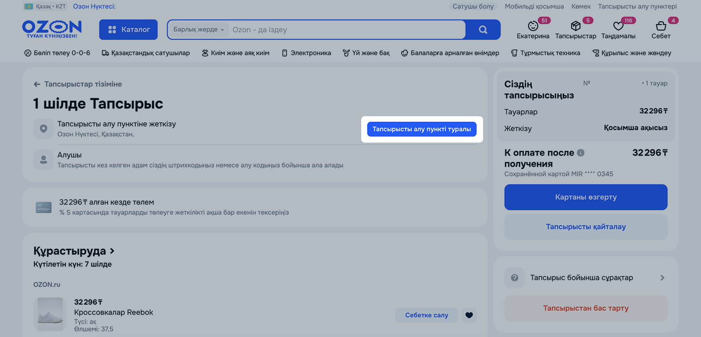Click the Сатушы болу link
Screen dimensions: 701x337
pyautogui.click(x=473, y=6)
